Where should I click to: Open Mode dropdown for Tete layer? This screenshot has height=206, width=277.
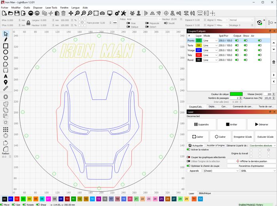[x=210, y=55]
